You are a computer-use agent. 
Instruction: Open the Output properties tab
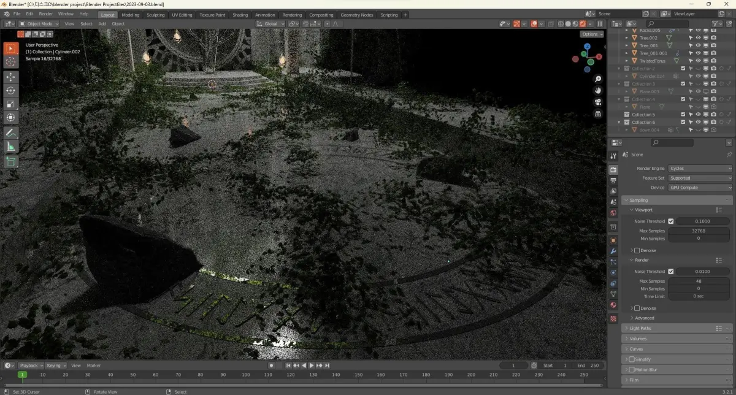(613, 180)
